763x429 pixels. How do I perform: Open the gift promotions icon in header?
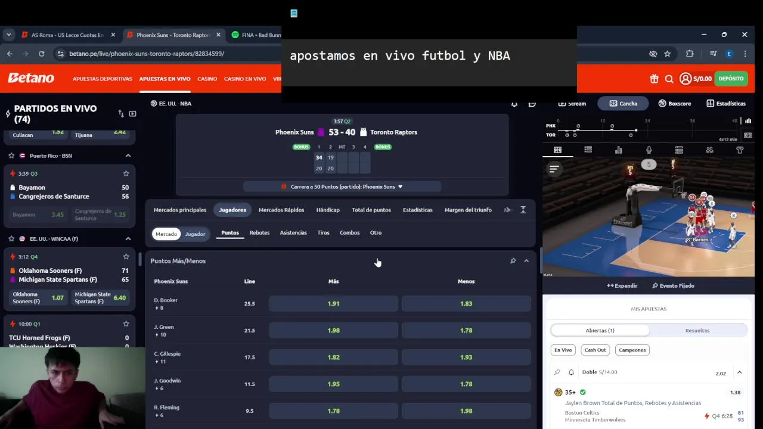654,79
